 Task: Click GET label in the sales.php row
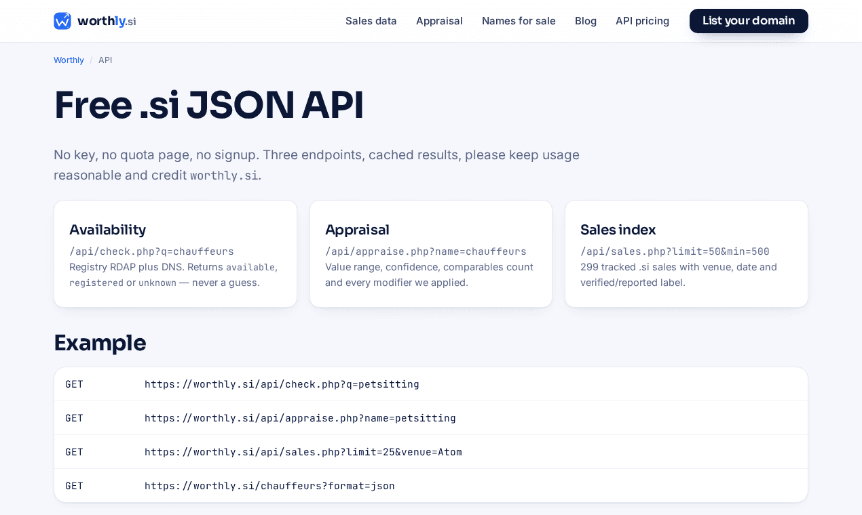pos(74,452)
